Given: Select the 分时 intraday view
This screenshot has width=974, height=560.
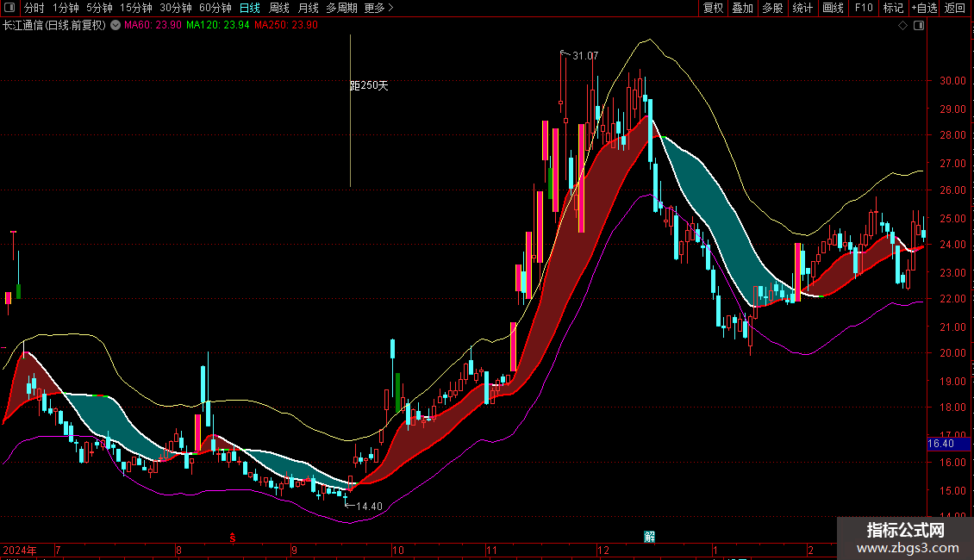Looking at the screenshot, I should click(x=34, y=9).
